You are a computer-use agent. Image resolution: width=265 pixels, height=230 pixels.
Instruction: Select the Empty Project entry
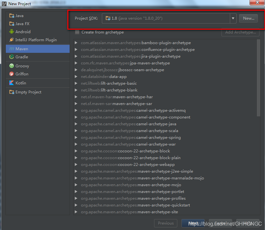[38, 92]
